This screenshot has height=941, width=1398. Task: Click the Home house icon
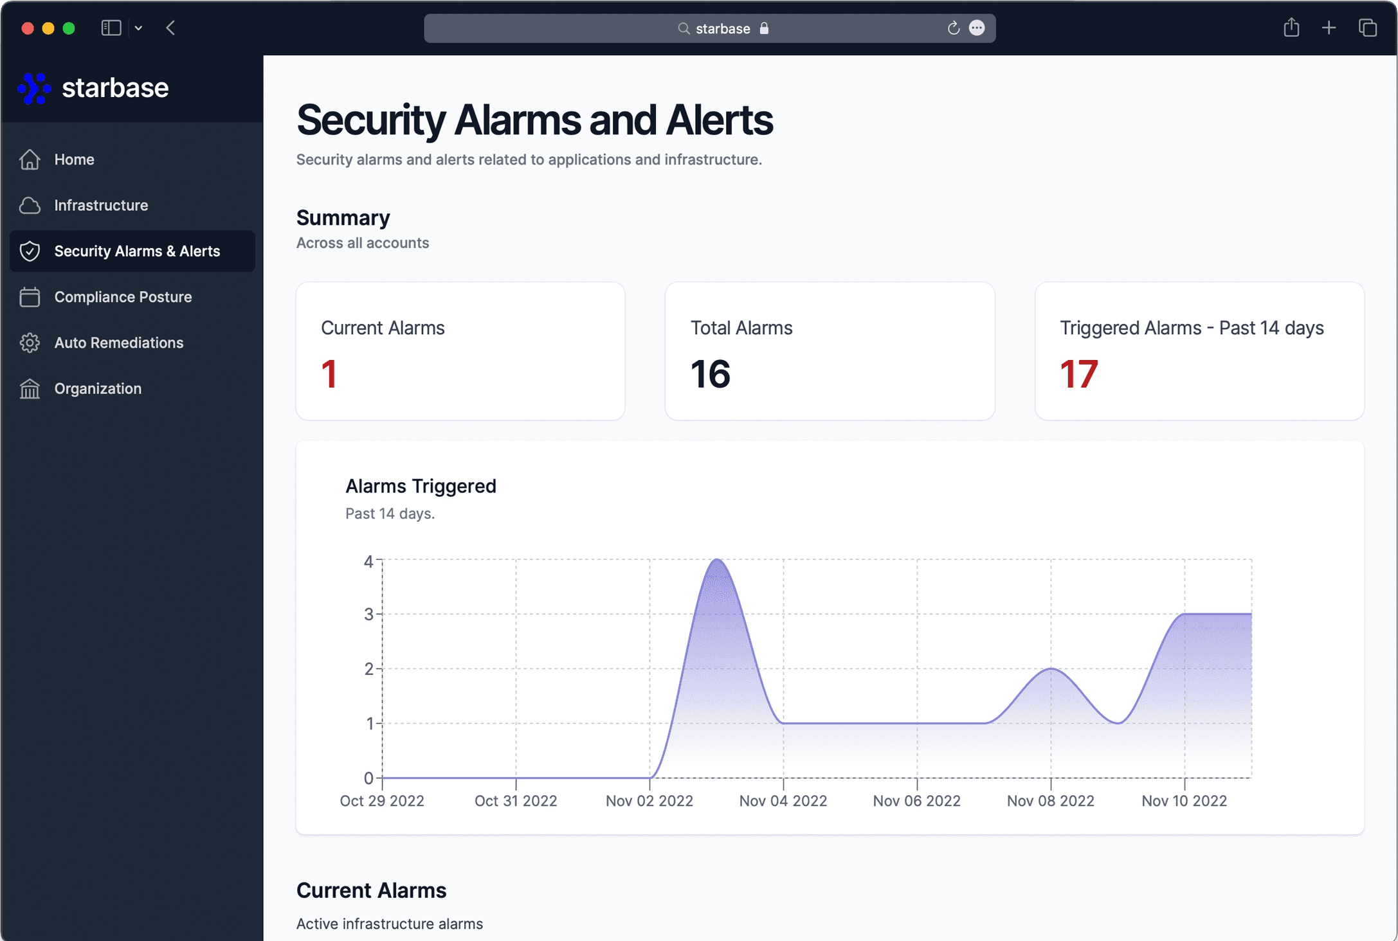pyautogui.click(x=30, y=159)
